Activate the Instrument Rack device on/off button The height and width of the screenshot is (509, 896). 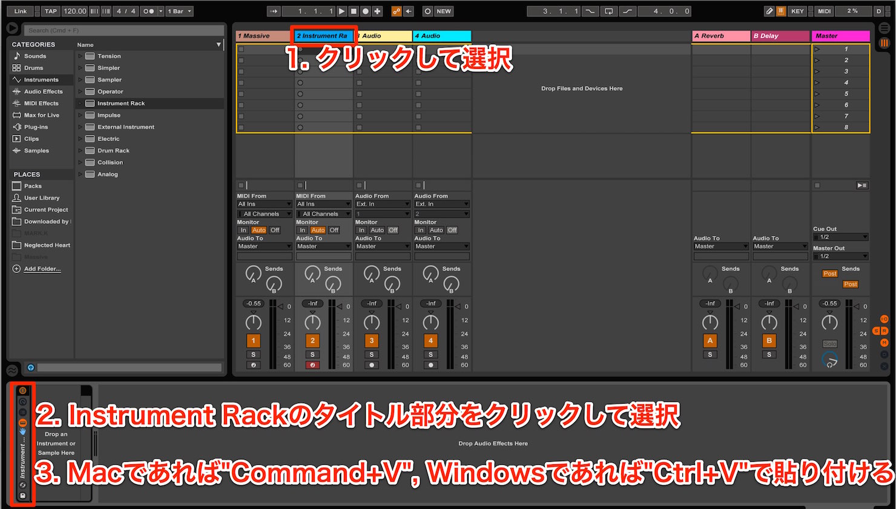(22, 390)
